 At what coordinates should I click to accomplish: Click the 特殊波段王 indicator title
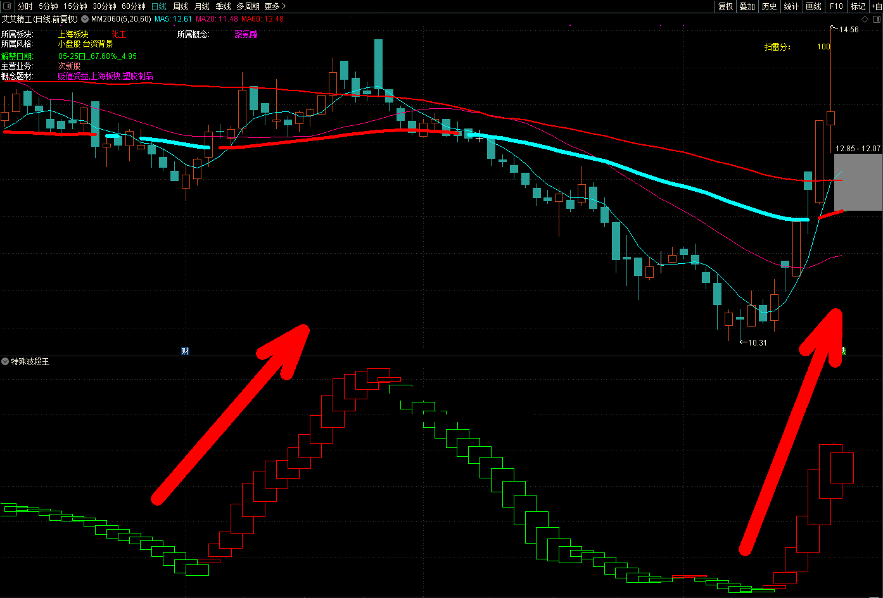pyautogui.click(x=30, y=361)
